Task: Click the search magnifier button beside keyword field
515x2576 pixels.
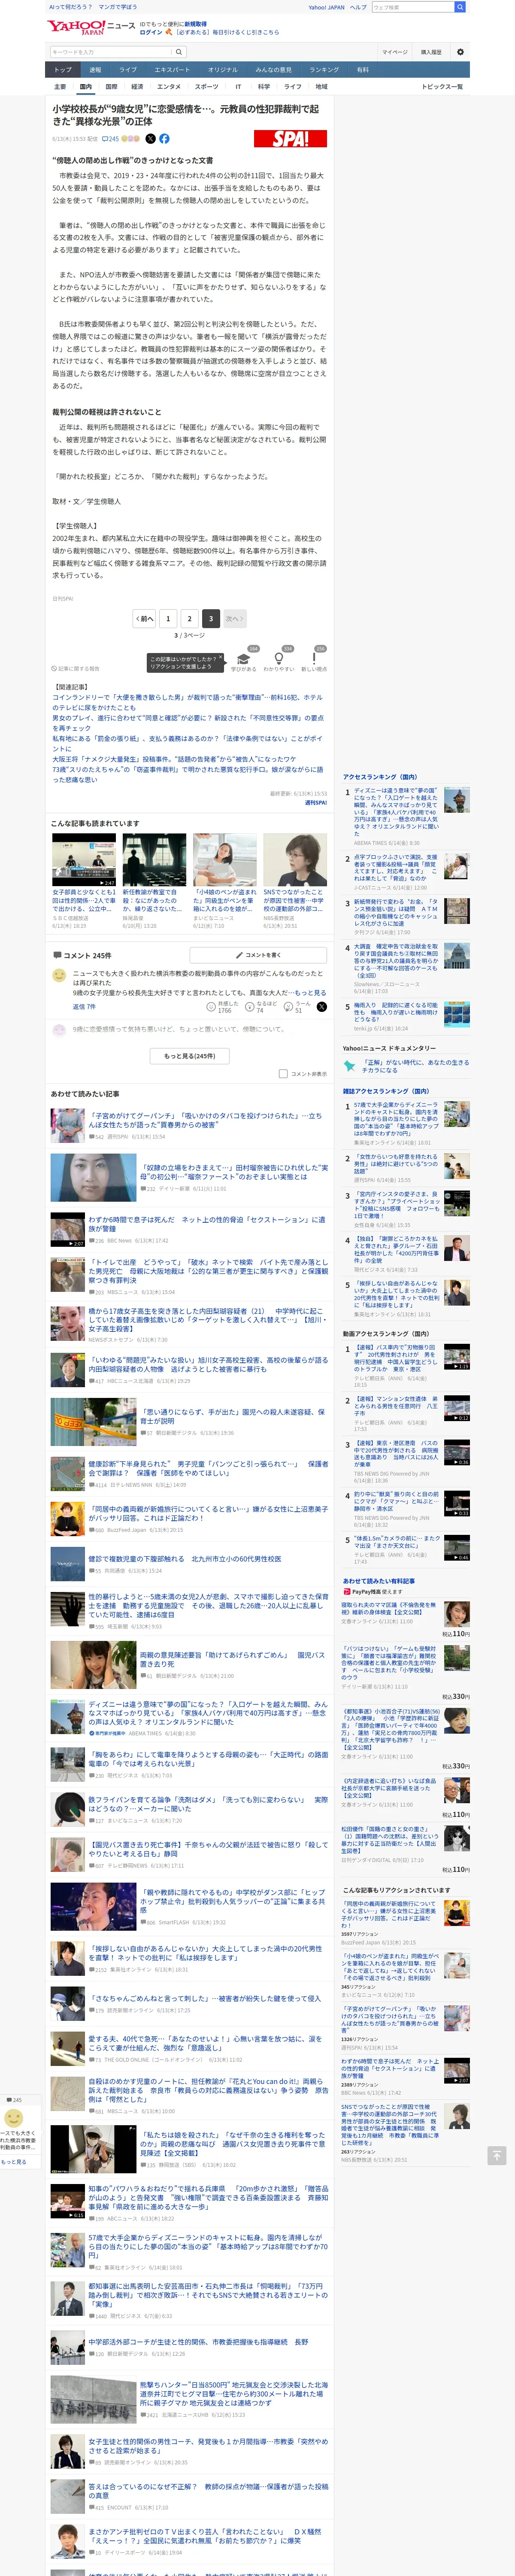Action: [179, 52]
